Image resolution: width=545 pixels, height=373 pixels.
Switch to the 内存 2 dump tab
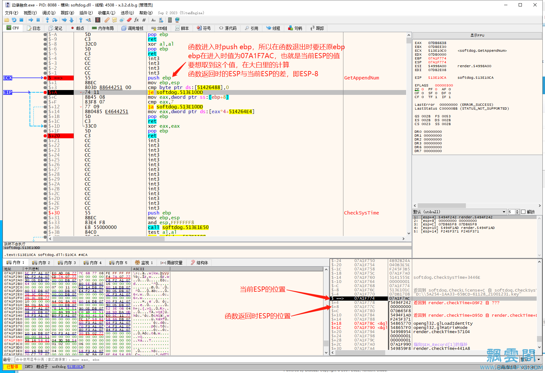coord(41,263)
